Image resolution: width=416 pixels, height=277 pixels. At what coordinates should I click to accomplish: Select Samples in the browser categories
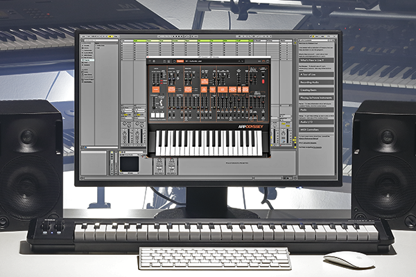[88, 65]
